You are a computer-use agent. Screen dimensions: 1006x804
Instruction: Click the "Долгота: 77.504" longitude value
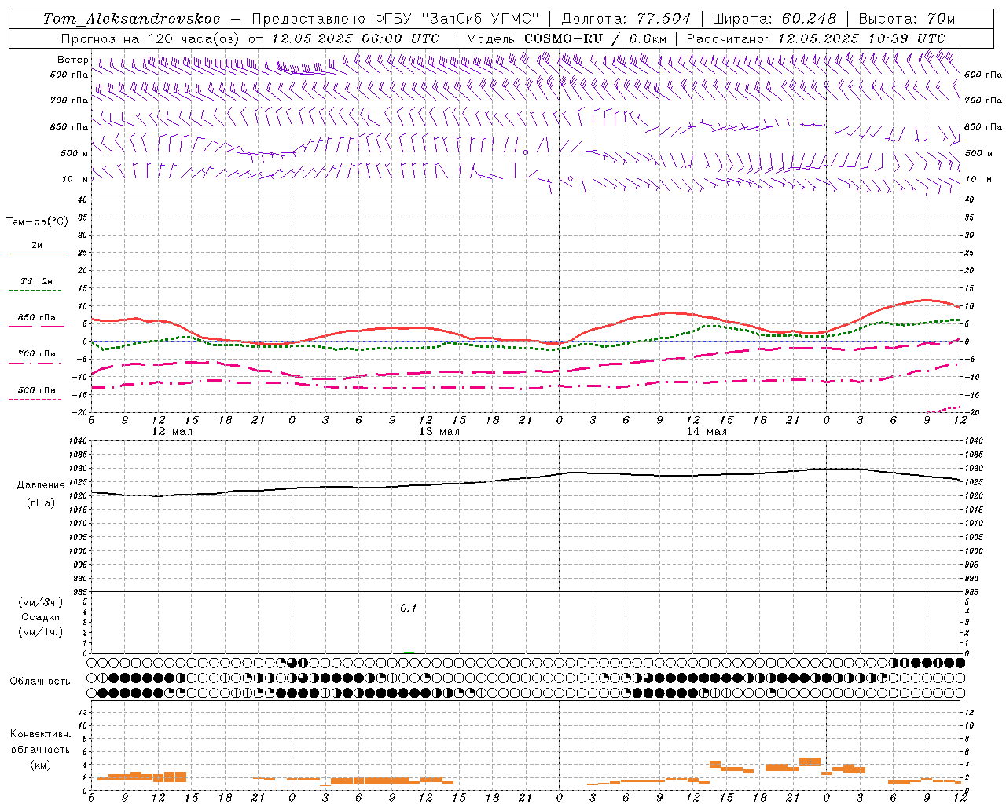[x=626, y=19]
